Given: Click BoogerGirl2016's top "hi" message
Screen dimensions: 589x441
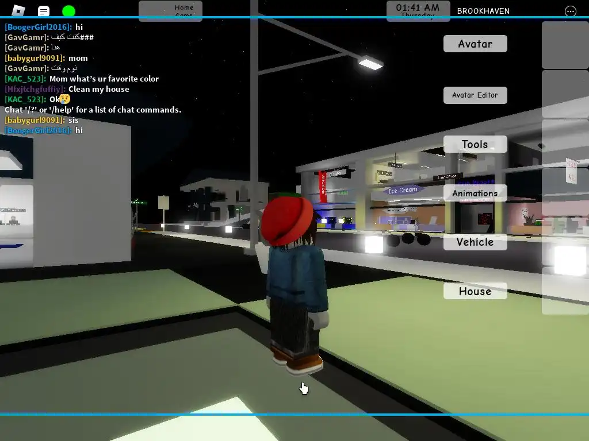Looking at the screenshot, I should coord(44,27).
